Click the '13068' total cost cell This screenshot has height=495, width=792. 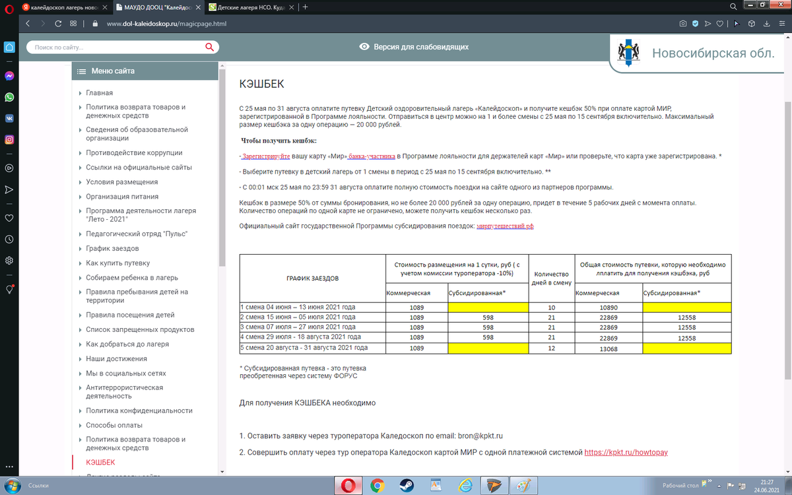click(608, 348)
